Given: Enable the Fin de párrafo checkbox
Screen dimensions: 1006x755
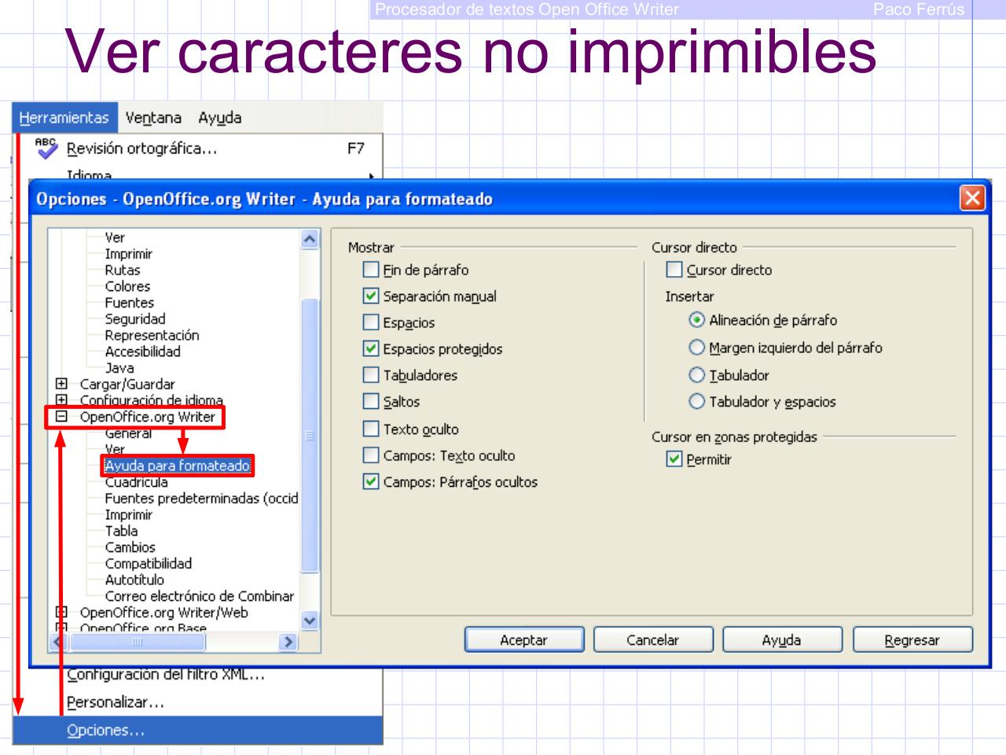Looking at the screenshot, I should point(371,270).
